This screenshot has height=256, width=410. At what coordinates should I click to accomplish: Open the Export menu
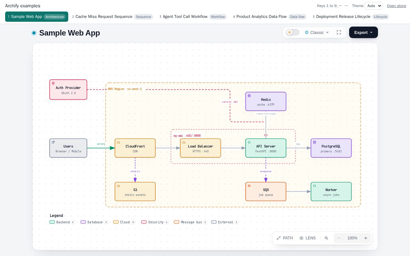click(364, 32)
